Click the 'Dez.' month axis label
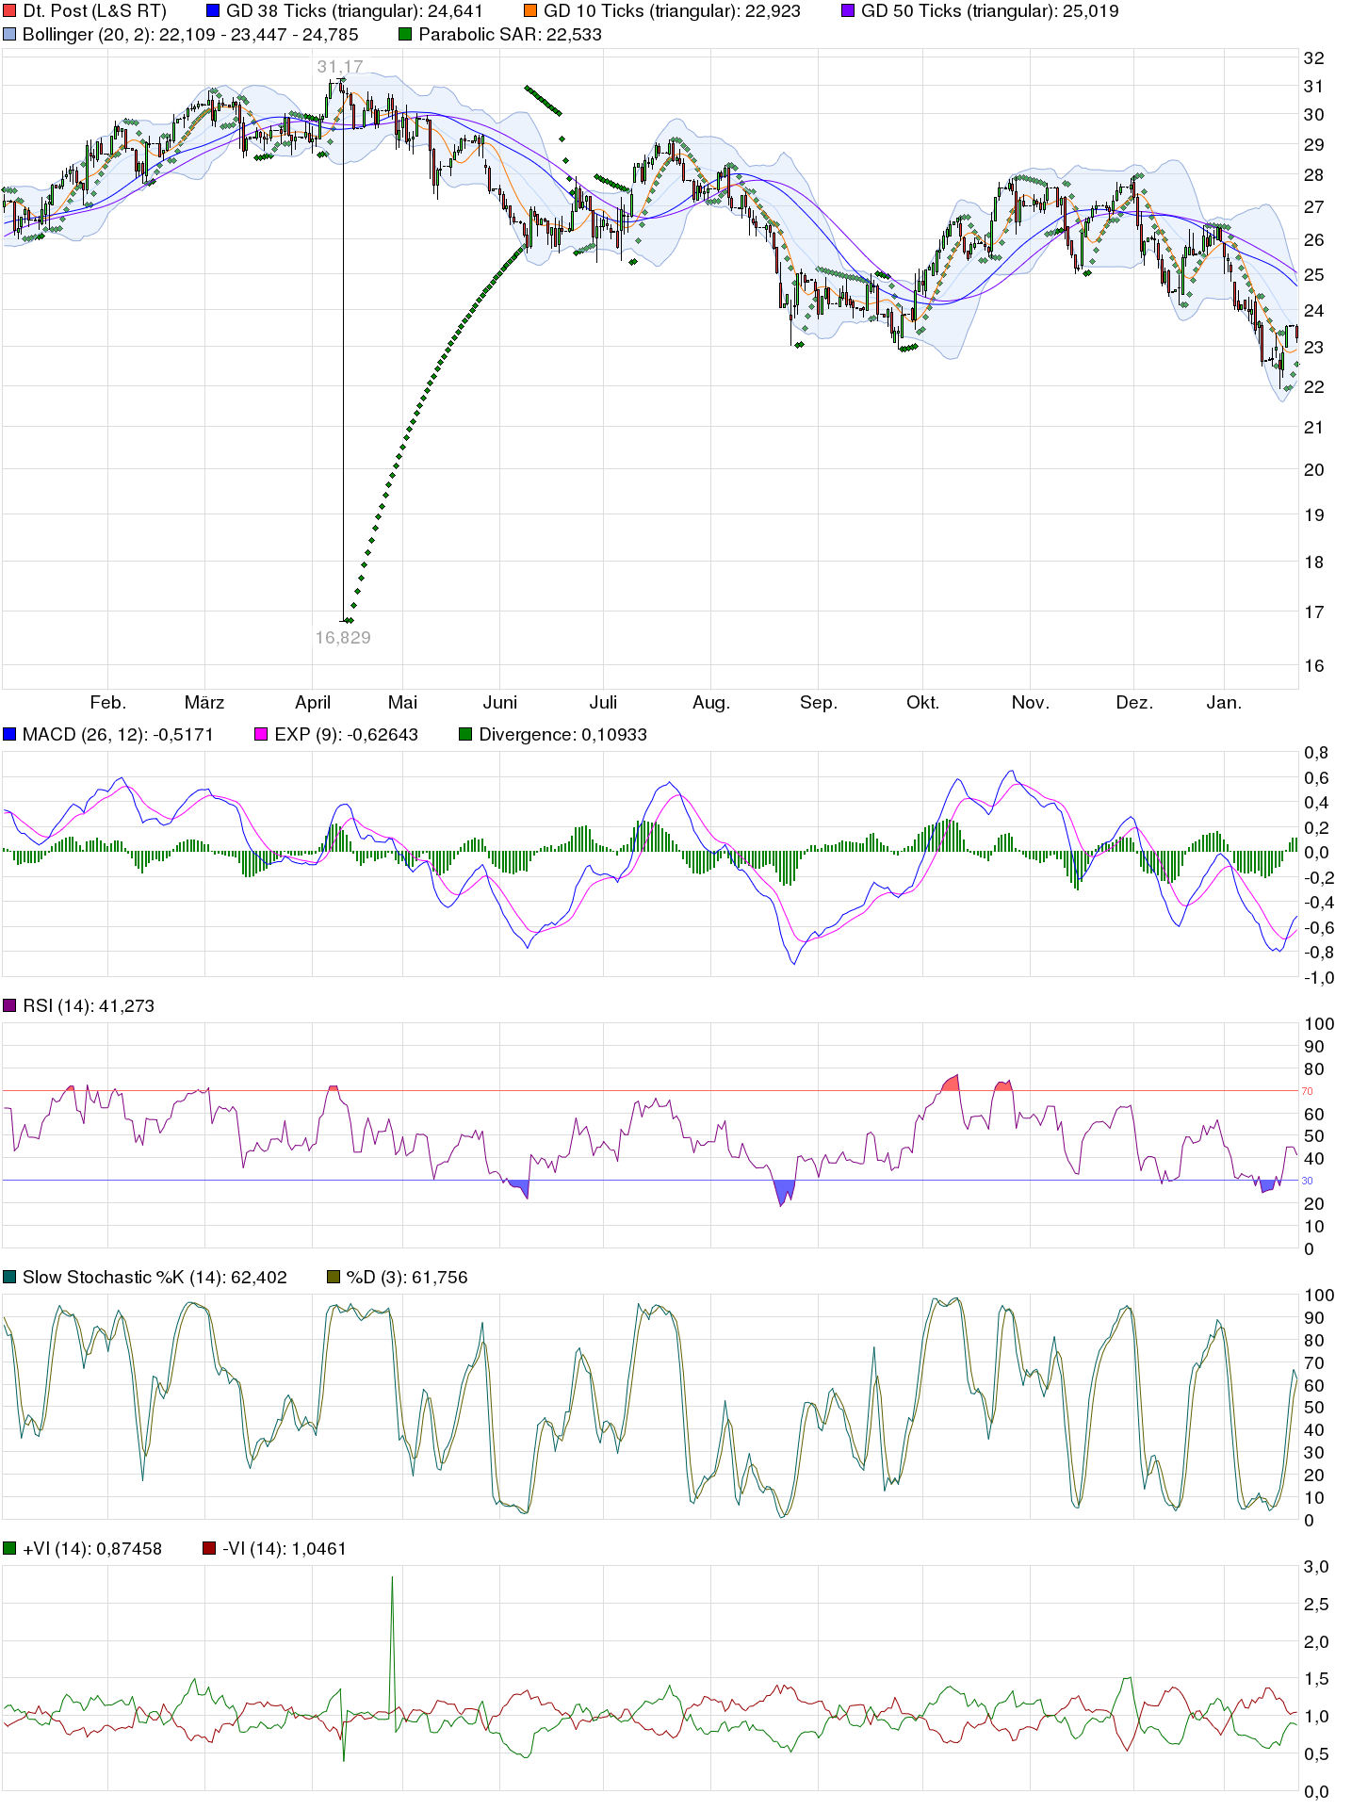 tap(1134, 702)
